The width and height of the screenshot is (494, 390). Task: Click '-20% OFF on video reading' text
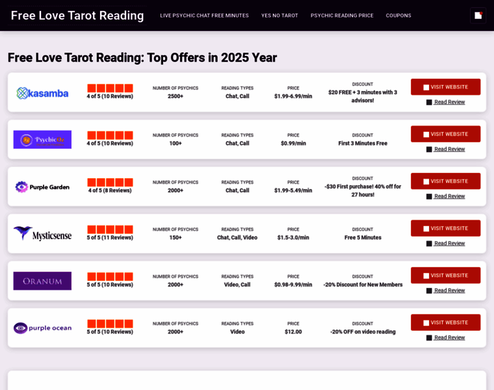pos(363,331)
